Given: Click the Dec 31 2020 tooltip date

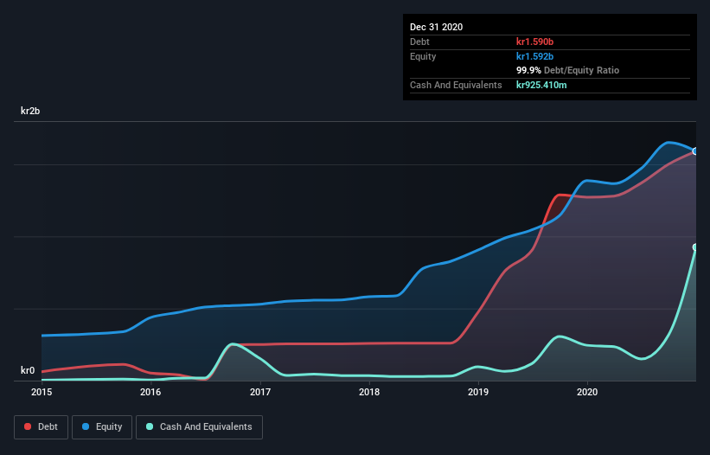Looking at the screenshot, I should 436,27.
